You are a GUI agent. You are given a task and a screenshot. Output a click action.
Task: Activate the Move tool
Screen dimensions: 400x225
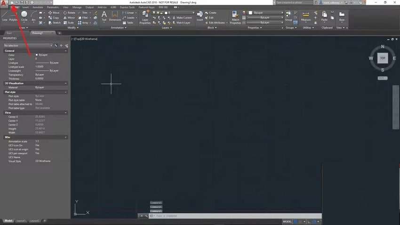[54, 13]
